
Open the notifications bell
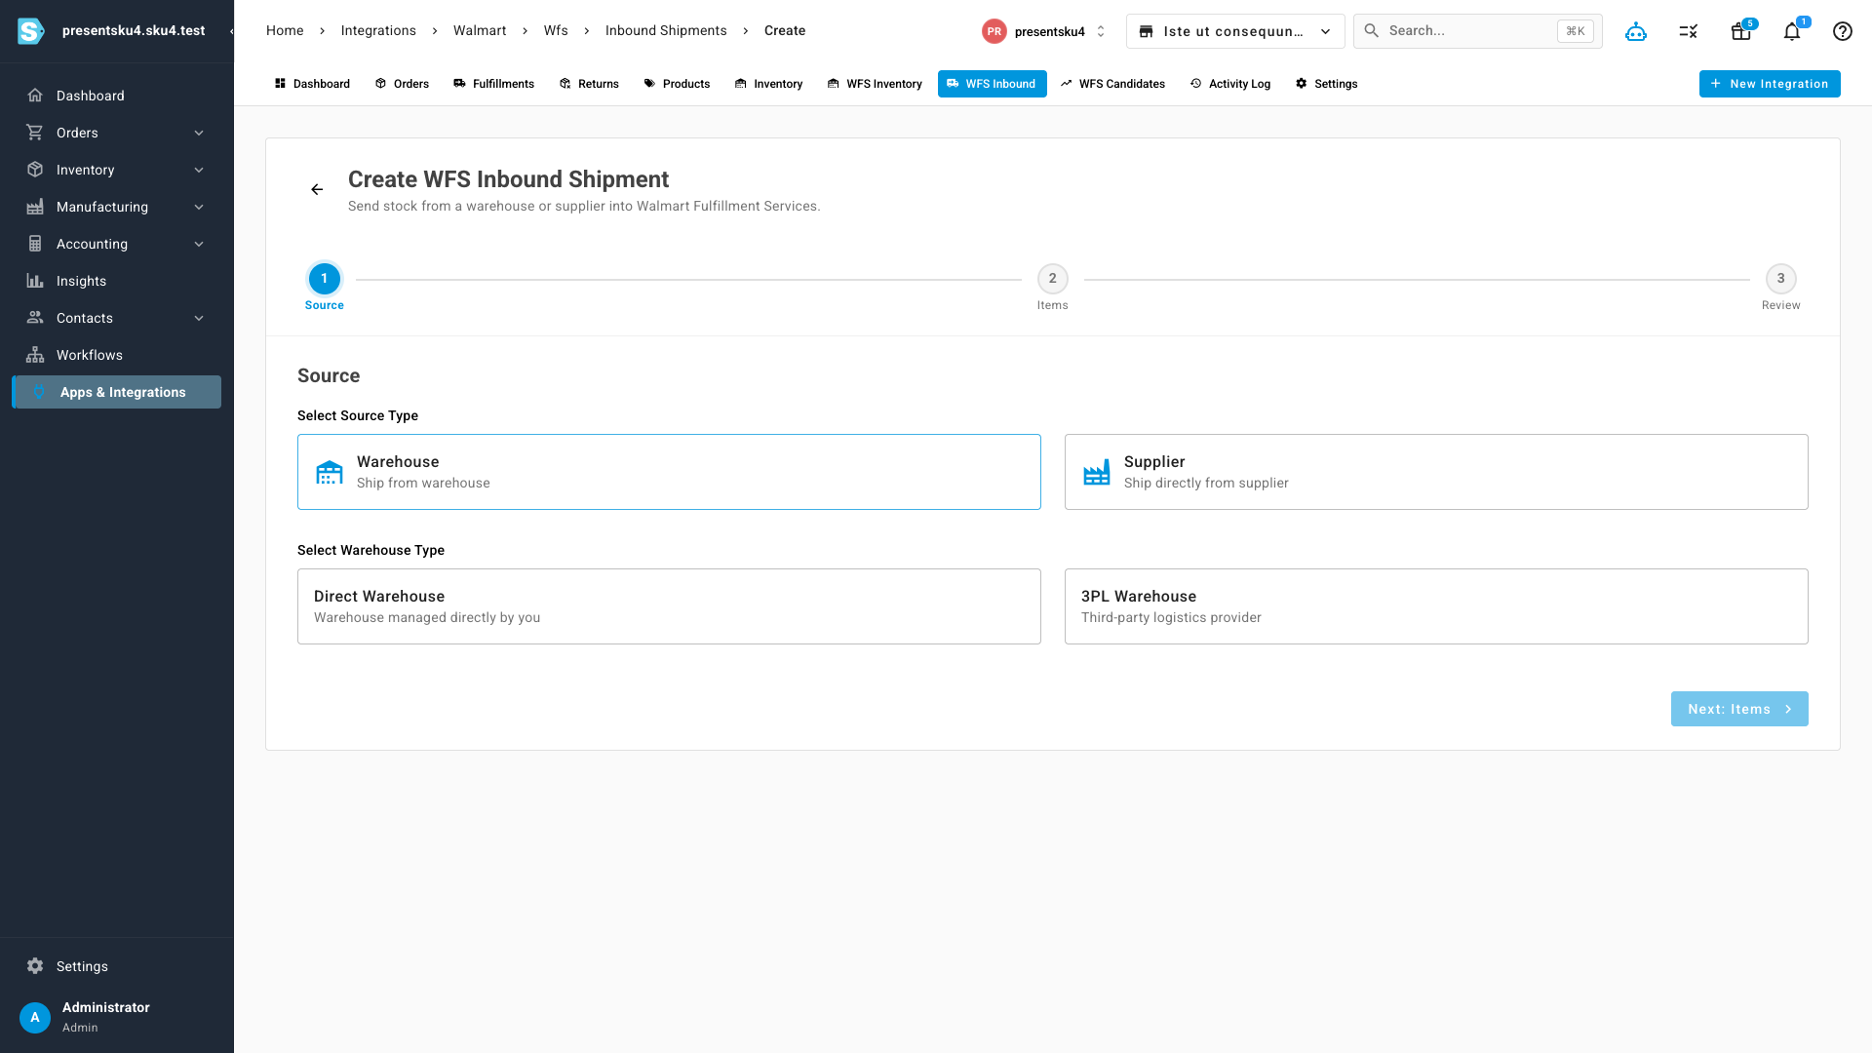tap(1792, 31)
